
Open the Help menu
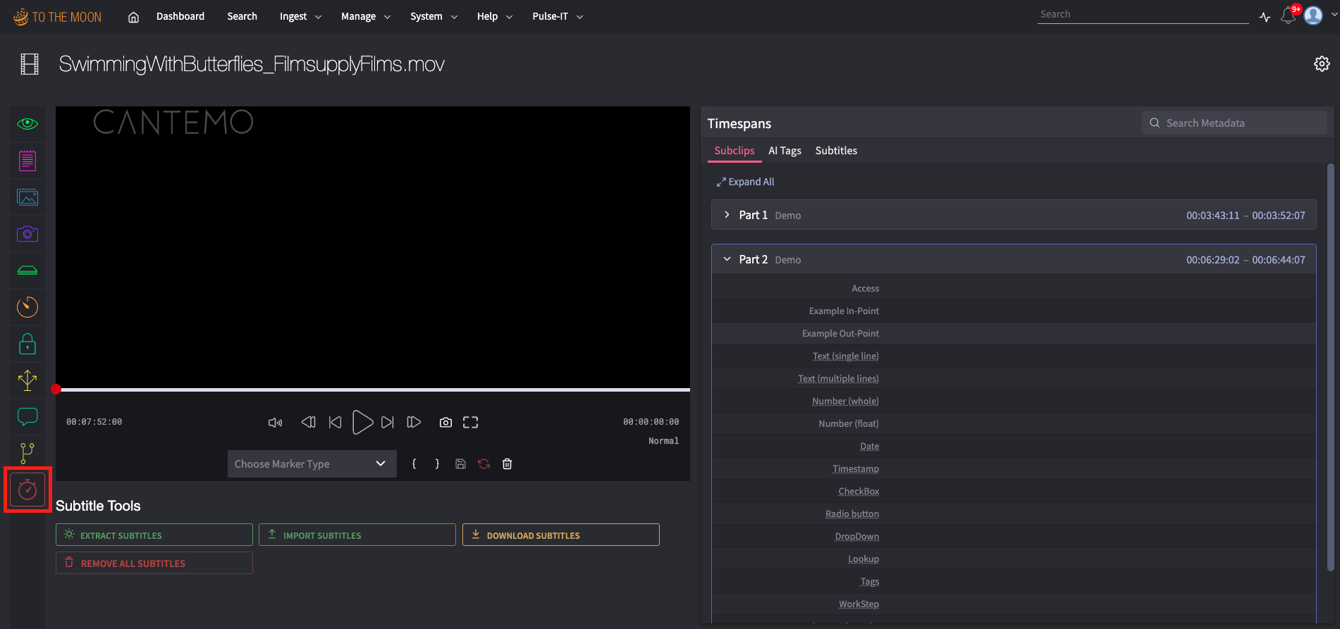(x=494, y=16)
